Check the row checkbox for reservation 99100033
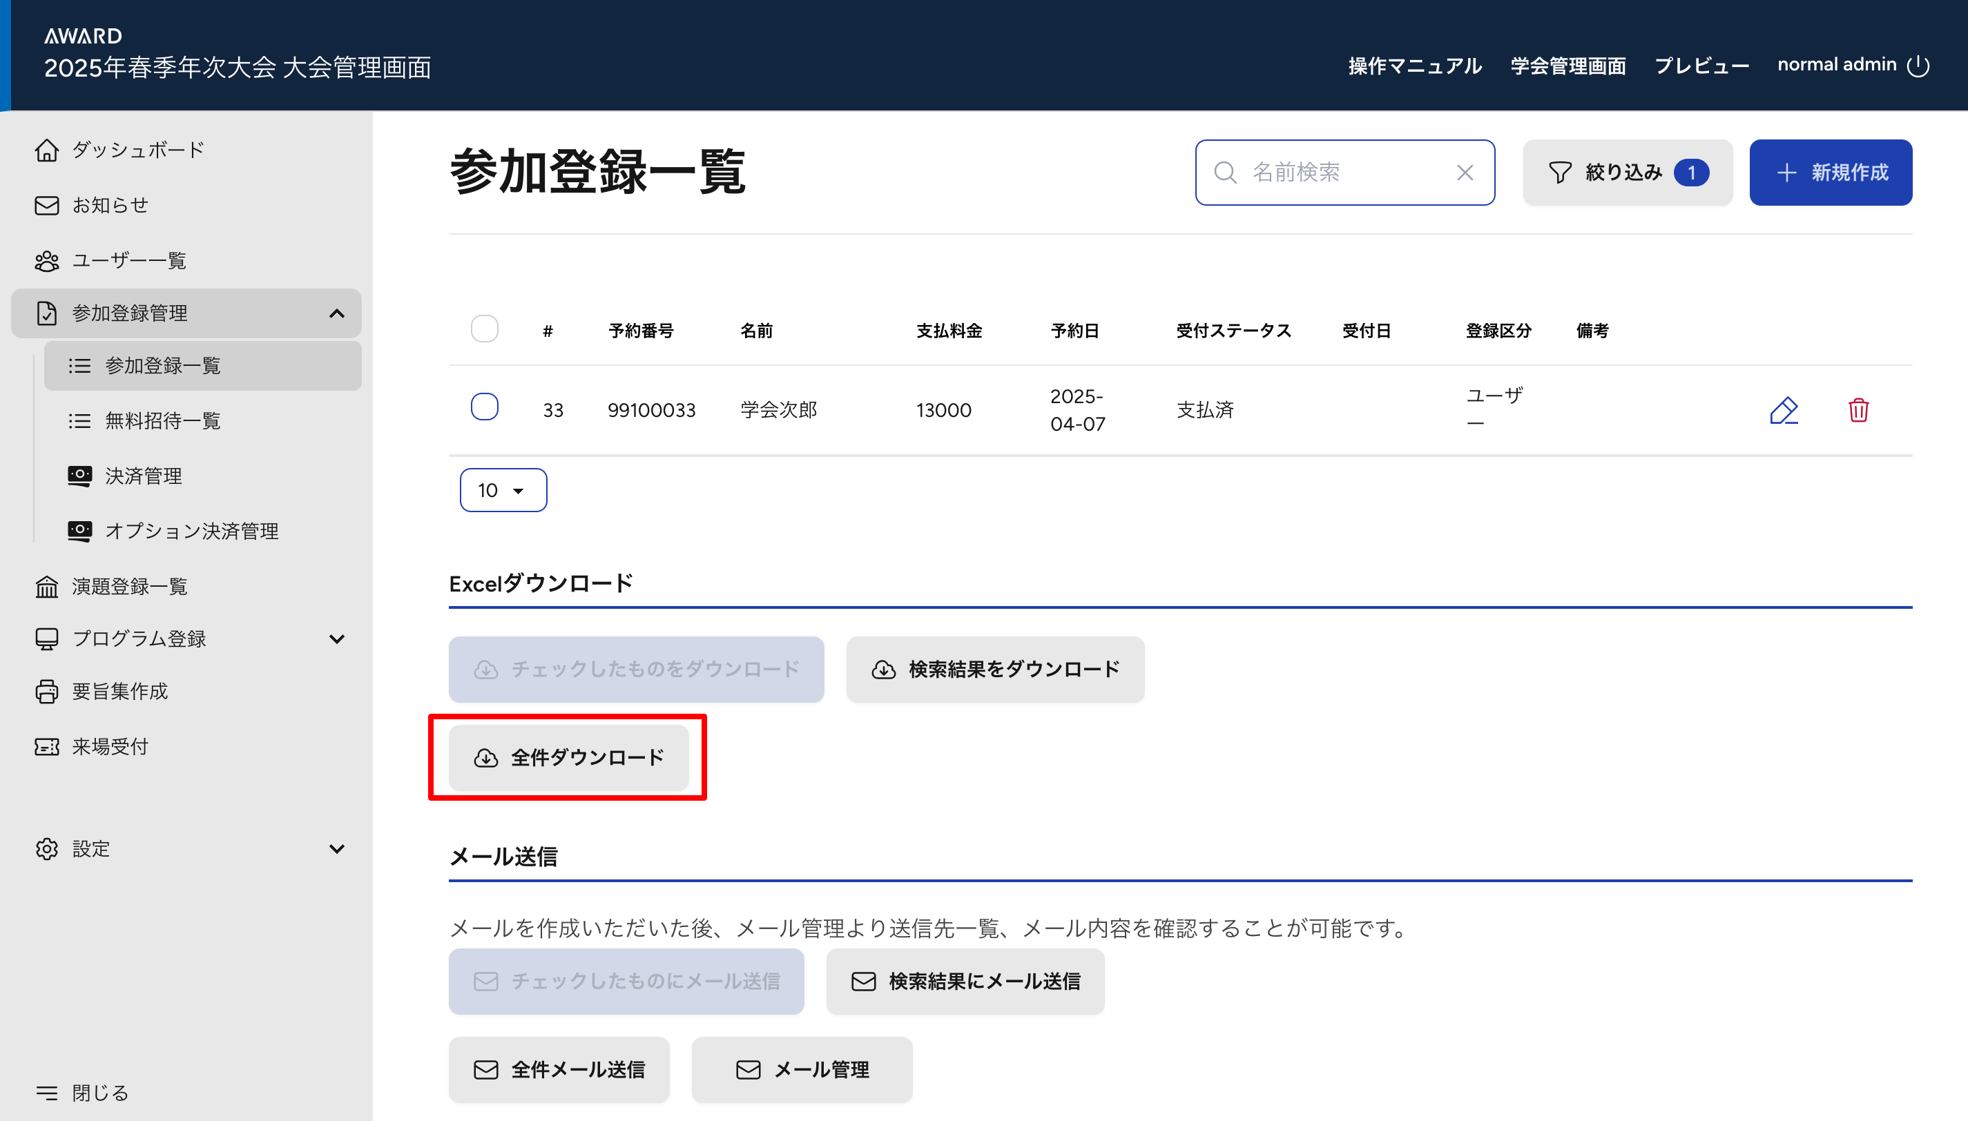 pyautogui.click(x=484, y=407)
